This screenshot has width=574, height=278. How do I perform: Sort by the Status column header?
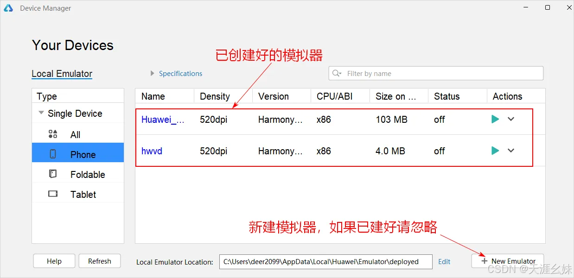pyautogui.click(x=458, y=96)
